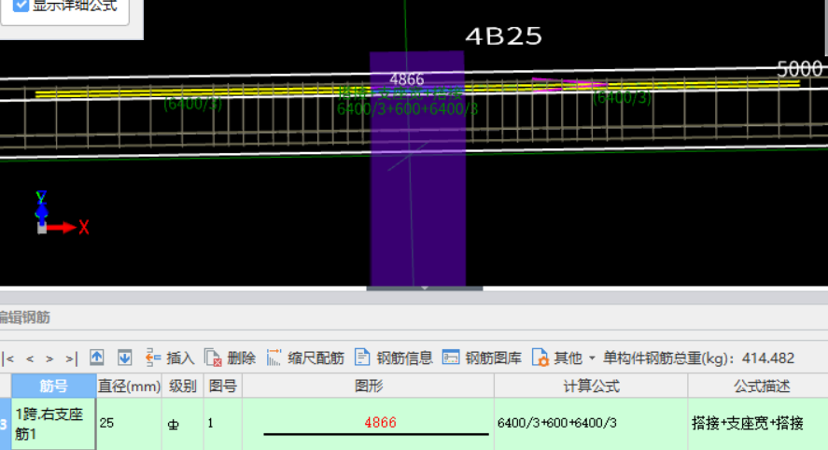Select diameter cell showing 25

tap(129, 424)
